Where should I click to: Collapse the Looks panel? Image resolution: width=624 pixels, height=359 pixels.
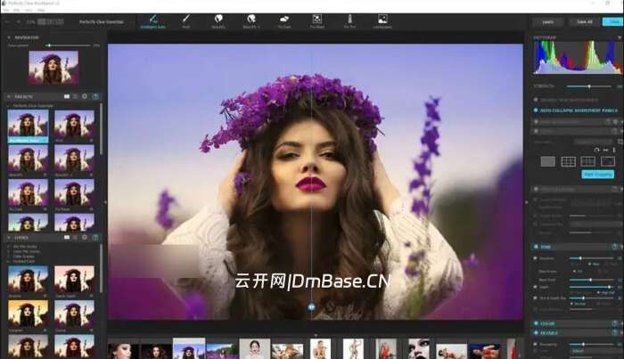point(9,238)
